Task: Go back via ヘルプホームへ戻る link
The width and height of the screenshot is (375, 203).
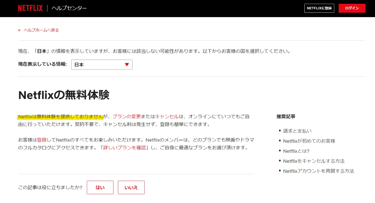Action: (41, 30)
